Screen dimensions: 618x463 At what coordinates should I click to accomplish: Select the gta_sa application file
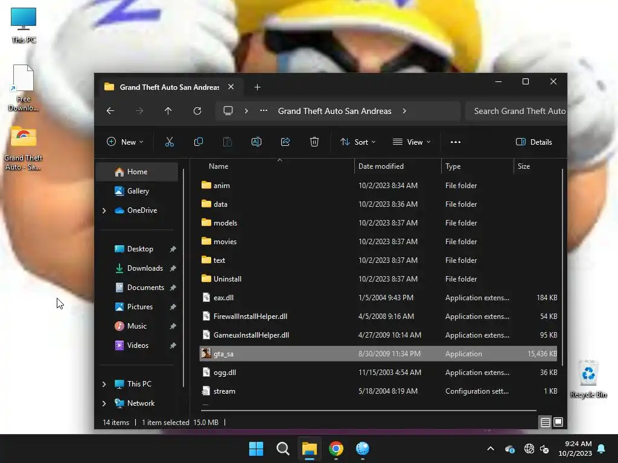tap(378, 354)
